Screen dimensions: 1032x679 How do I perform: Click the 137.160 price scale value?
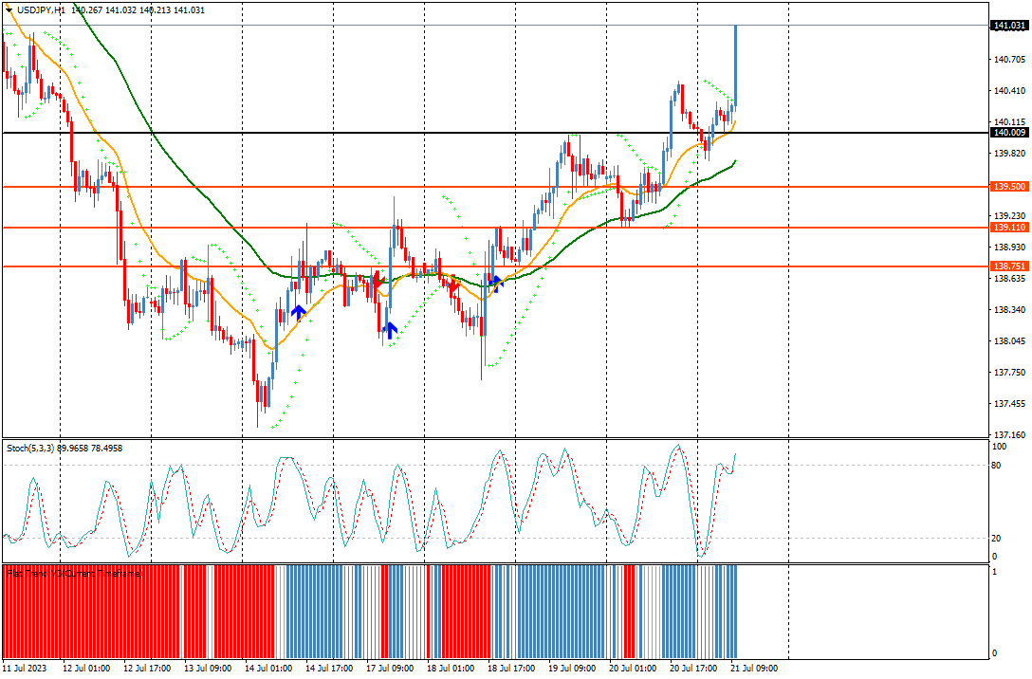click(1009, 435)
